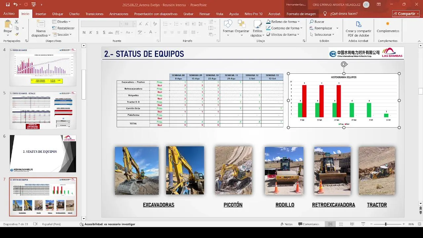Switch to the Insertar tab
423x238 pixels.
41,14
